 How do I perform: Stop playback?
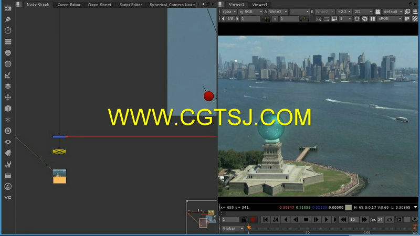[x=306, y=220]
